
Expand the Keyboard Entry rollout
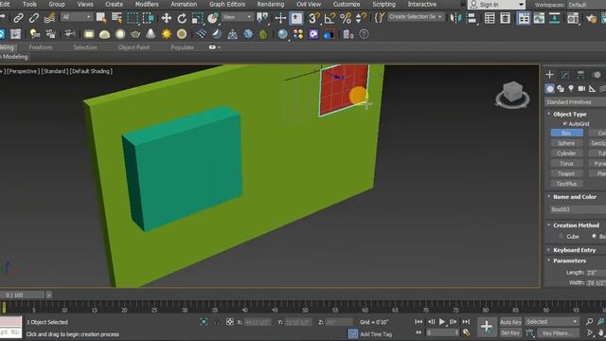(574, 250)
